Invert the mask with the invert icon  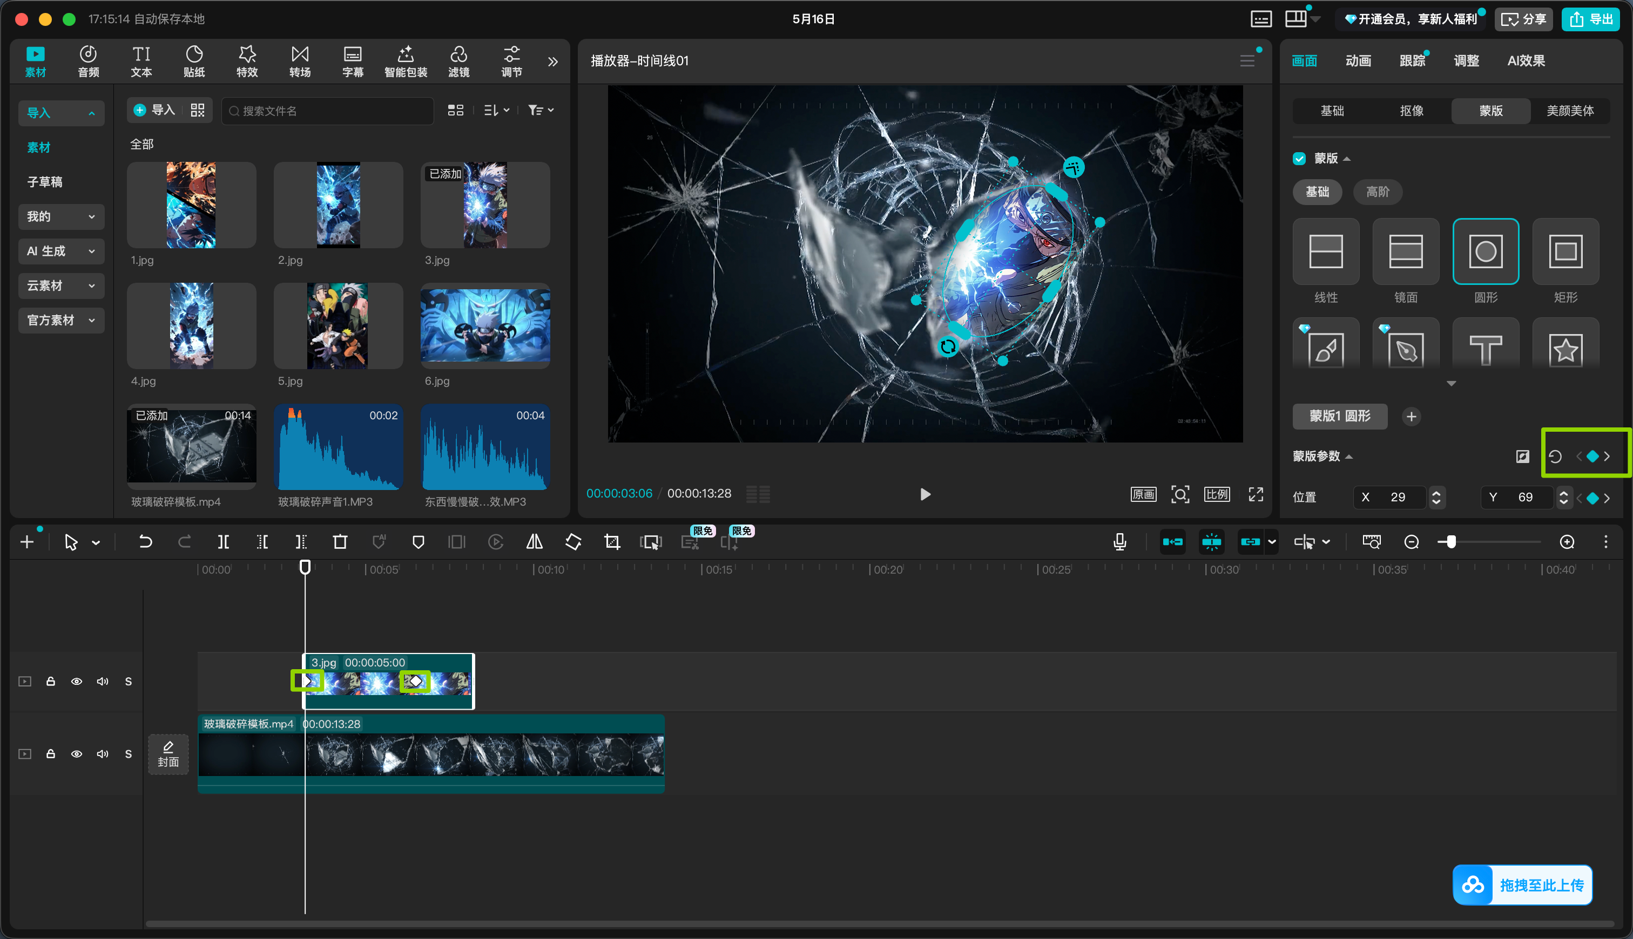[x=1523, y=457]
